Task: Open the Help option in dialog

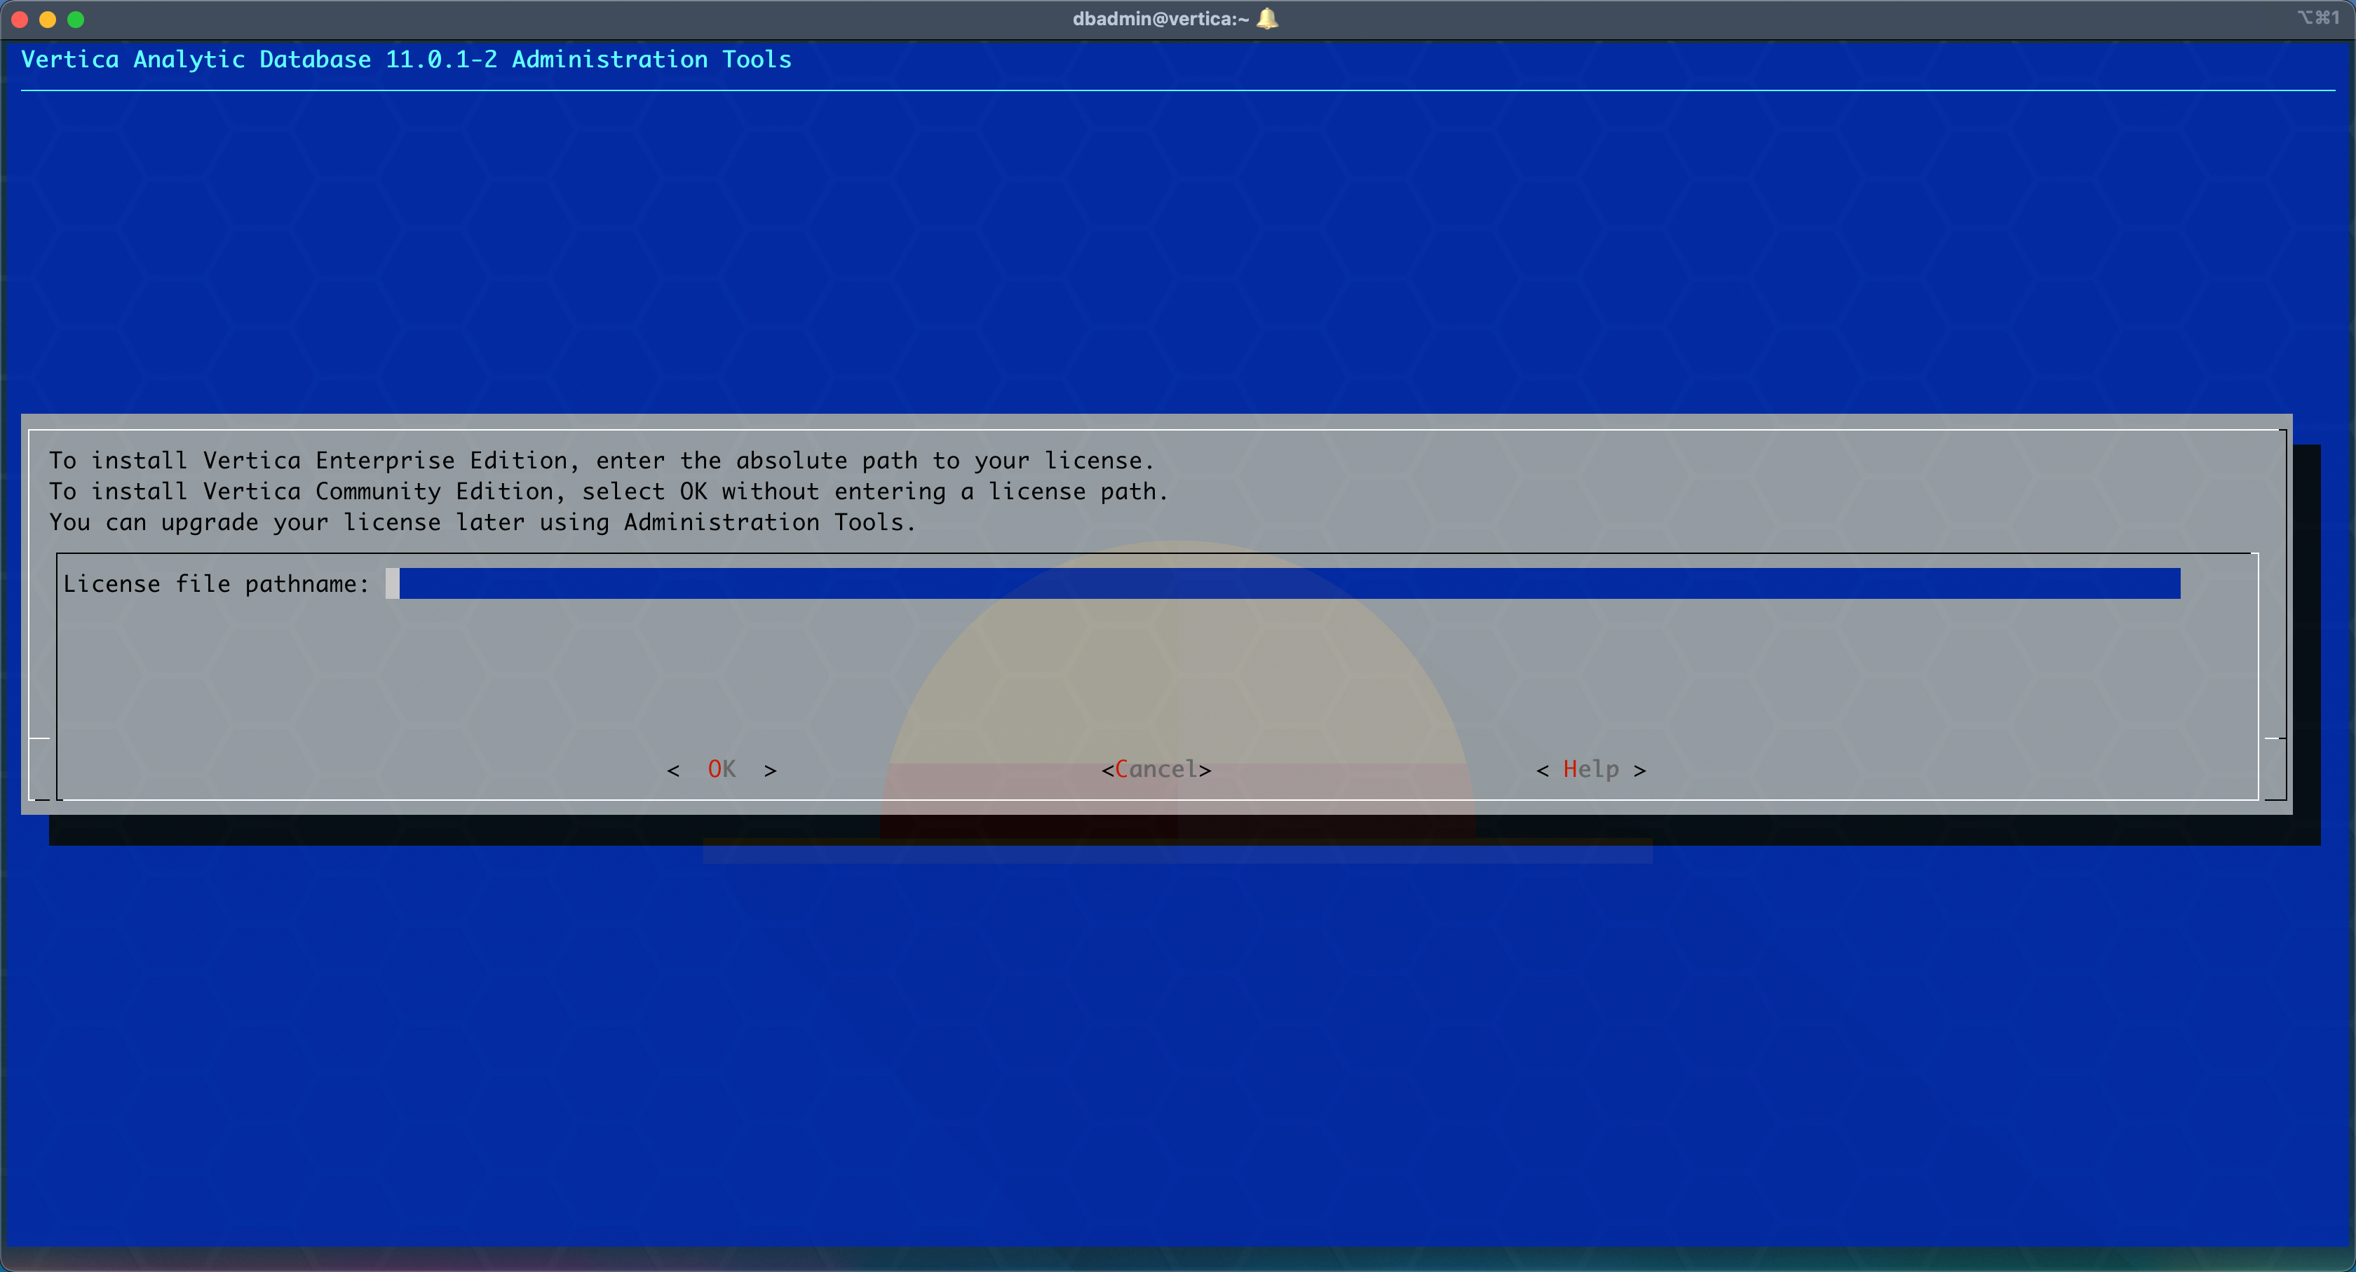Action: pyautogui.click(x=1590, y=769)
